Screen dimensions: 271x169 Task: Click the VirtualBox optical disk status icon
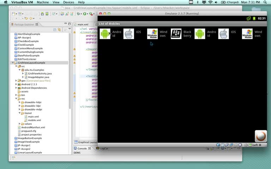click(x=222, y=145)
